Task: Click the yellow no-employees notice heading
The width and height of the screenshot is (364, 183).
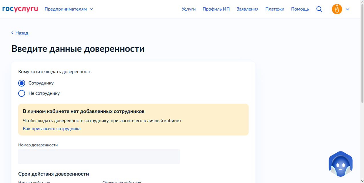Action: [x=83, y=111]
